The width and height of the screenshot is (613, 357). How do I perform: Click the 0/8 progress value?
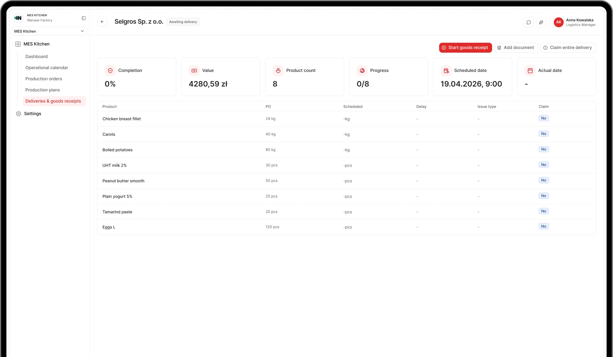pos(363,84)
